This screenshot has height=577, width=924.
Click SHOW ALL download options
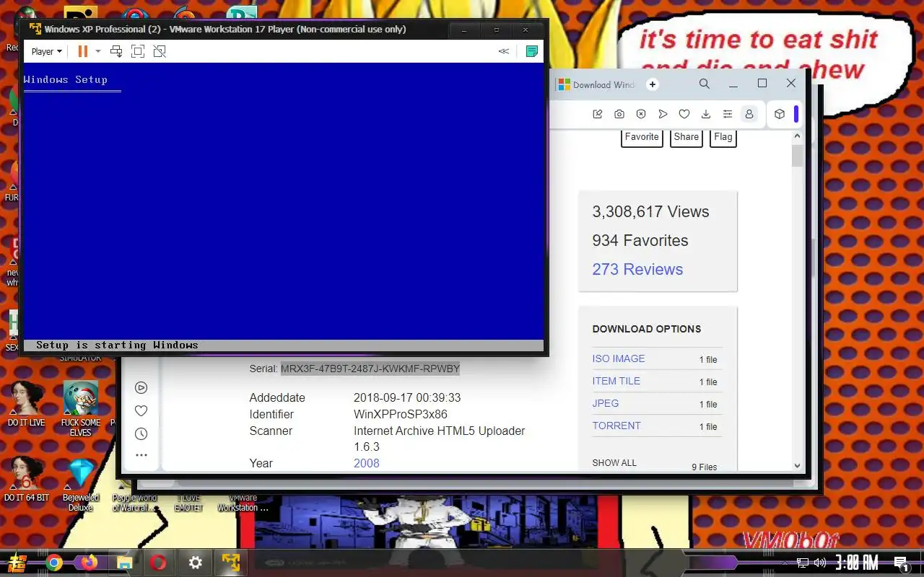[x=614, y=462]
